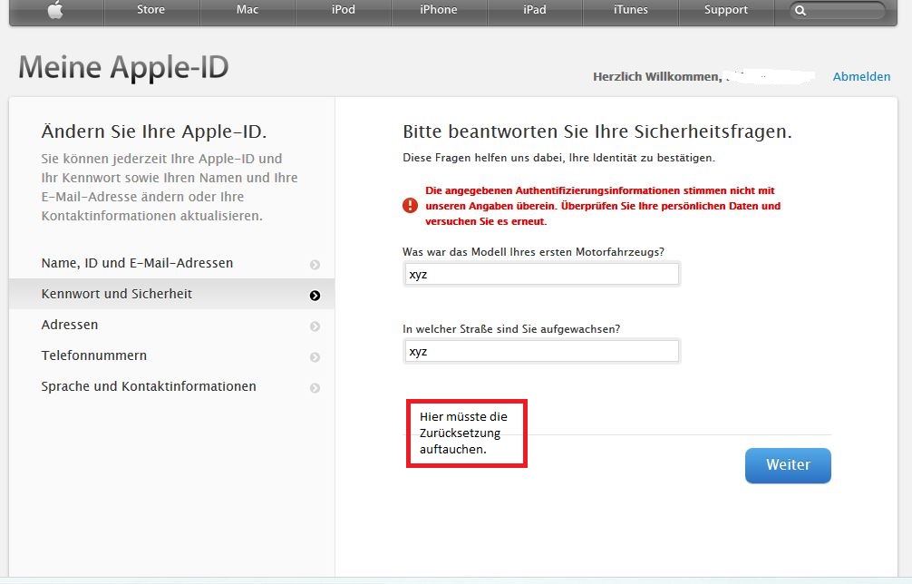The image size is (912, 584).
Task: Click arrow icon next to Kennwort und Sicherheit
Action: tap(315, 296)
